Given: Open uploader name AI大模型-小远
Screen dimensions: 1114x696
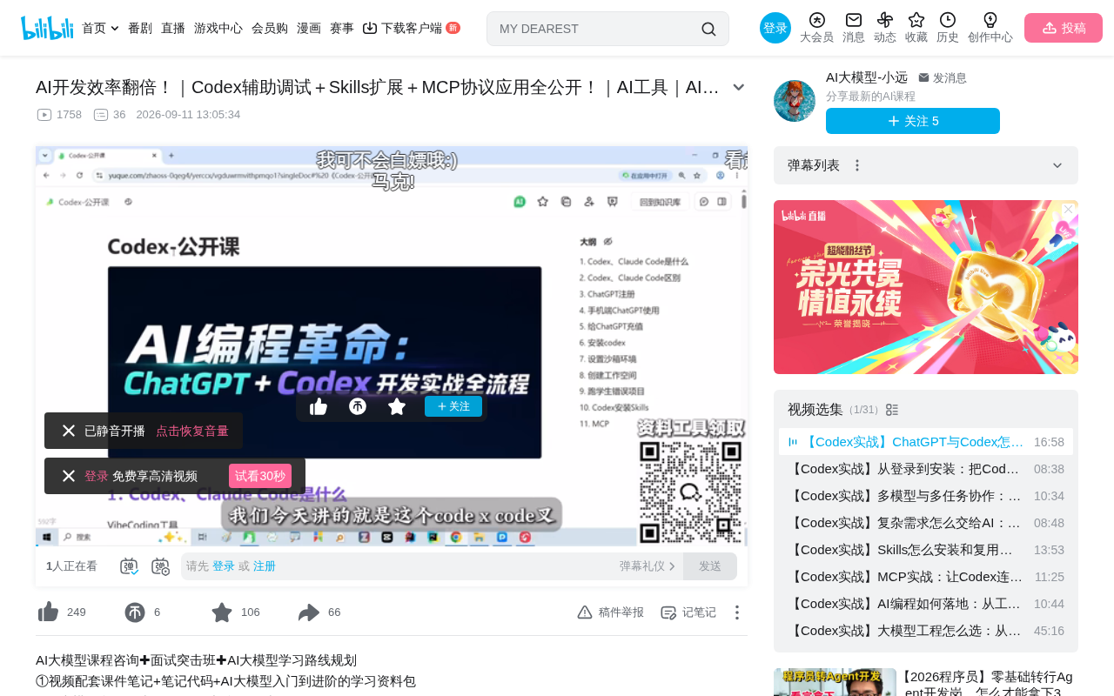Looking at the screenshot, I should click(867, 77).
